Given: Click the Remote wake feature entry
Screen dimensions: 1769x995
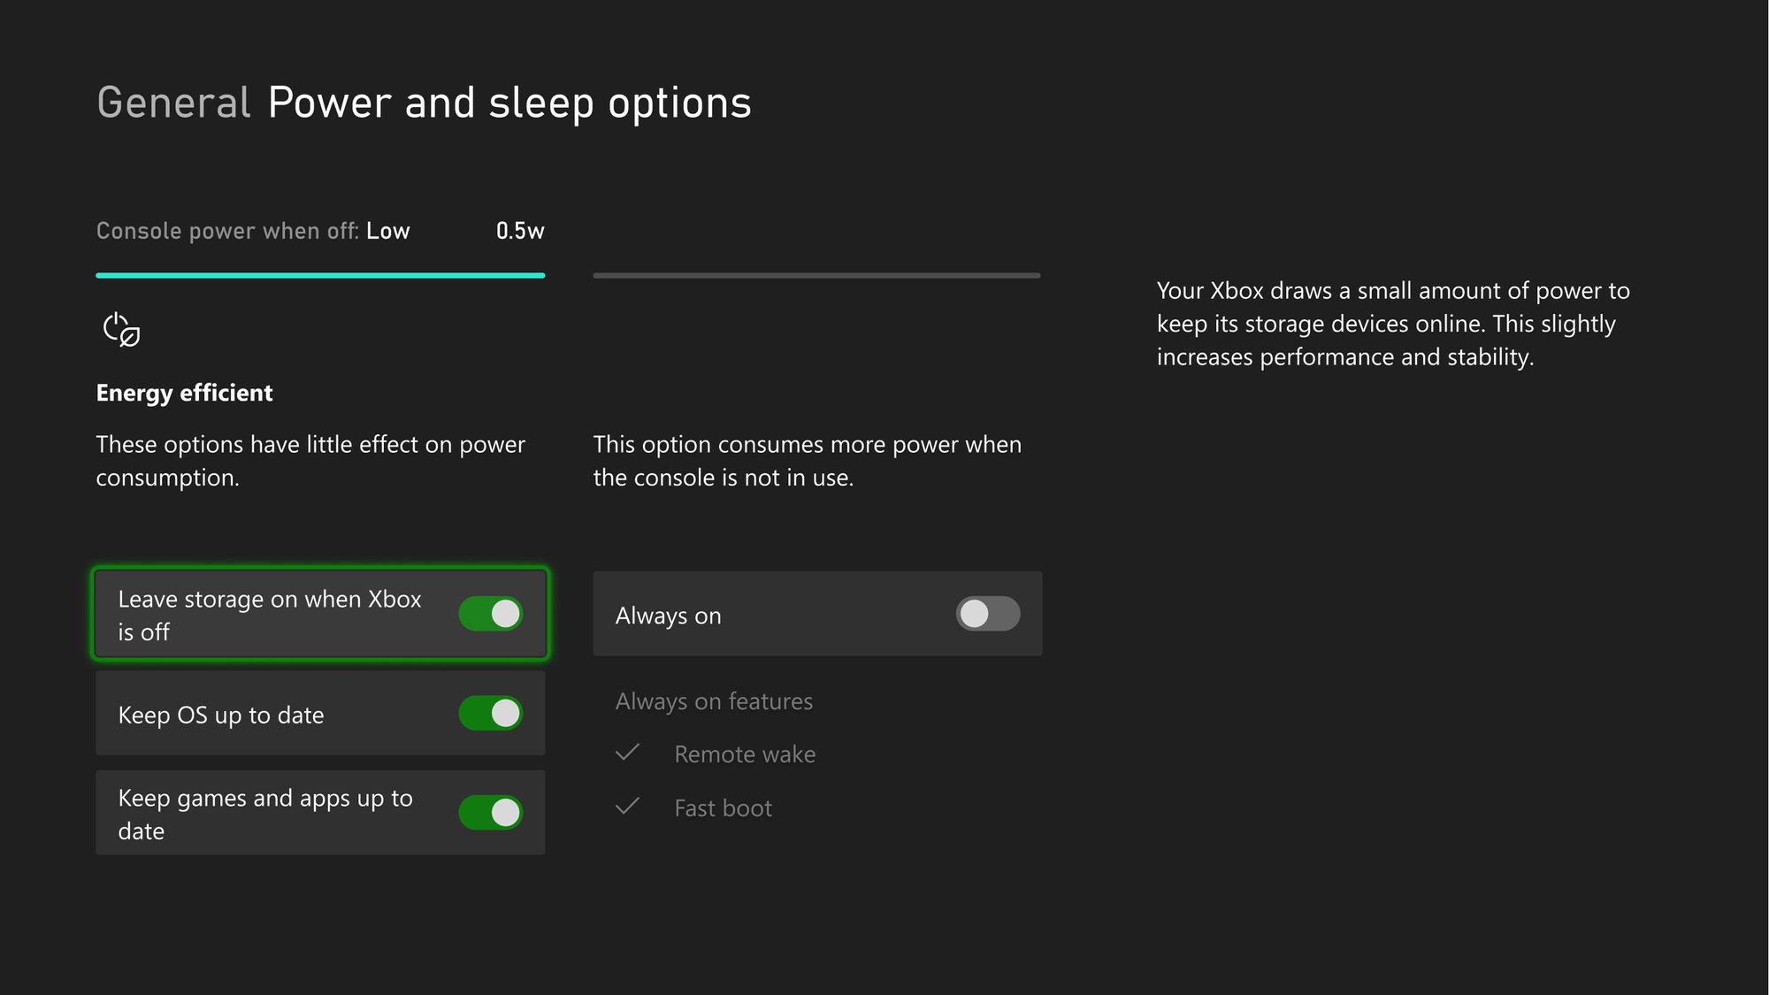Looking at the screenshot, I should coord(745,753).
